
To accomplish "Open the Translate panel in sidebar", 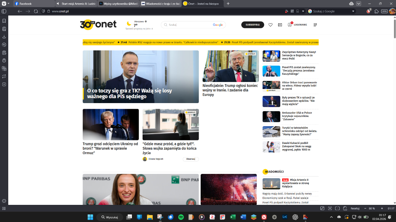I will pos(4,69).
